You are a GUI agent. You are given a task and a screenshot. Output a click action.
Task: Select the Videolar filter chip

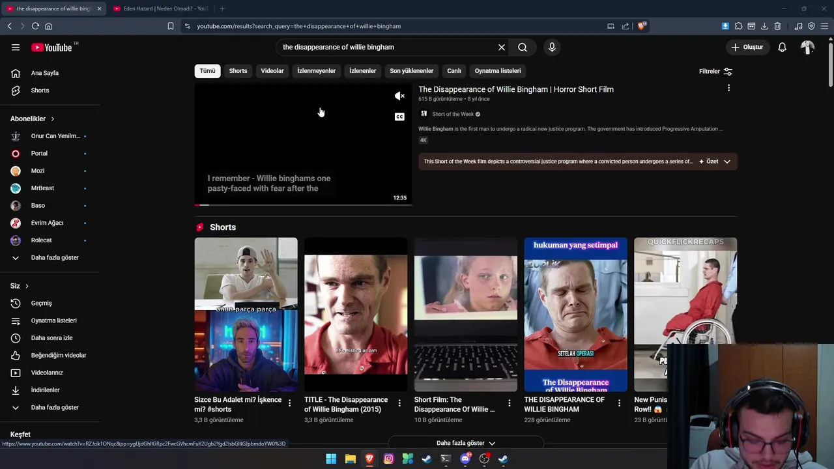272,70
